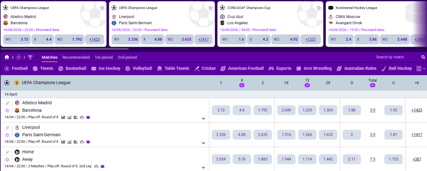Select Volleyball in the sports bar
The height and width of the screenshot is (171, 427).
(x=138, y=68)
